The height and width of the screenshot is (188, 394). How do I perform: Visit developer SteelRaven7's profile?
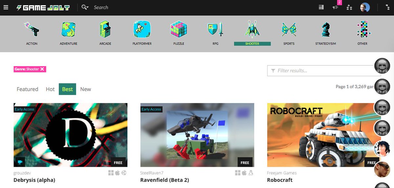coord(152,173)
